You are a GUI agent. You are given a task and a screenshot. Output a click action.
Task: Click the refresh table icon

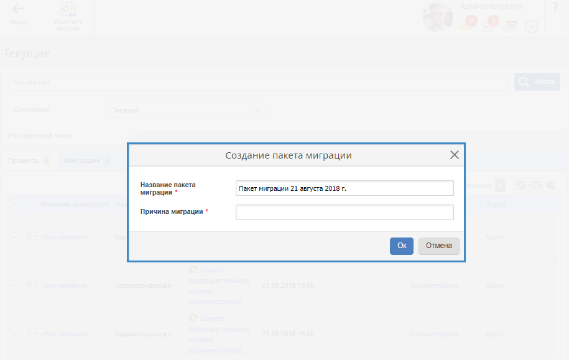point(520,185)
